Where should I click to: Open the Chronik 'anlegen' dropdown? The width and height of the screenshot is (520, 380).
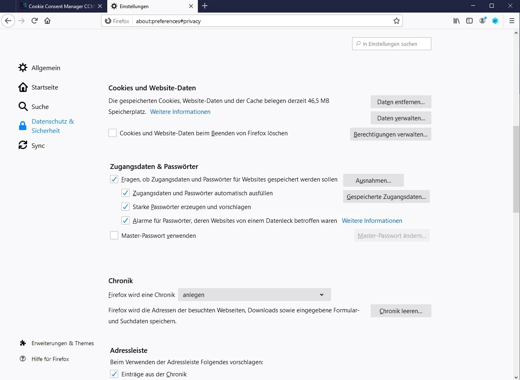tap(254, 295)
